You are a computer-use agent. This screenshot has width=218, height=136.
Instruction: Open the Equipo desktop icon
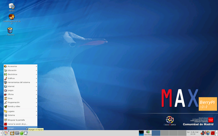(12, 6)
